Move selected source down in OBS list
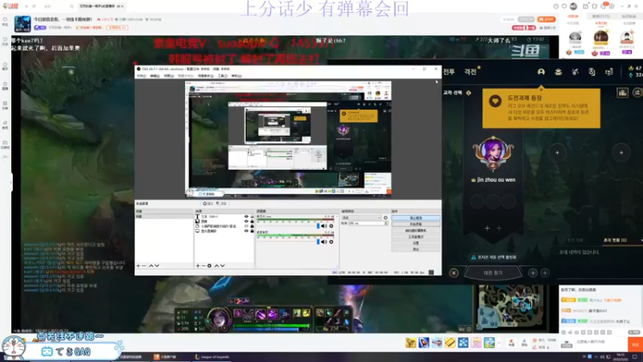Viewport: 643px width, 362px height. 223,266
